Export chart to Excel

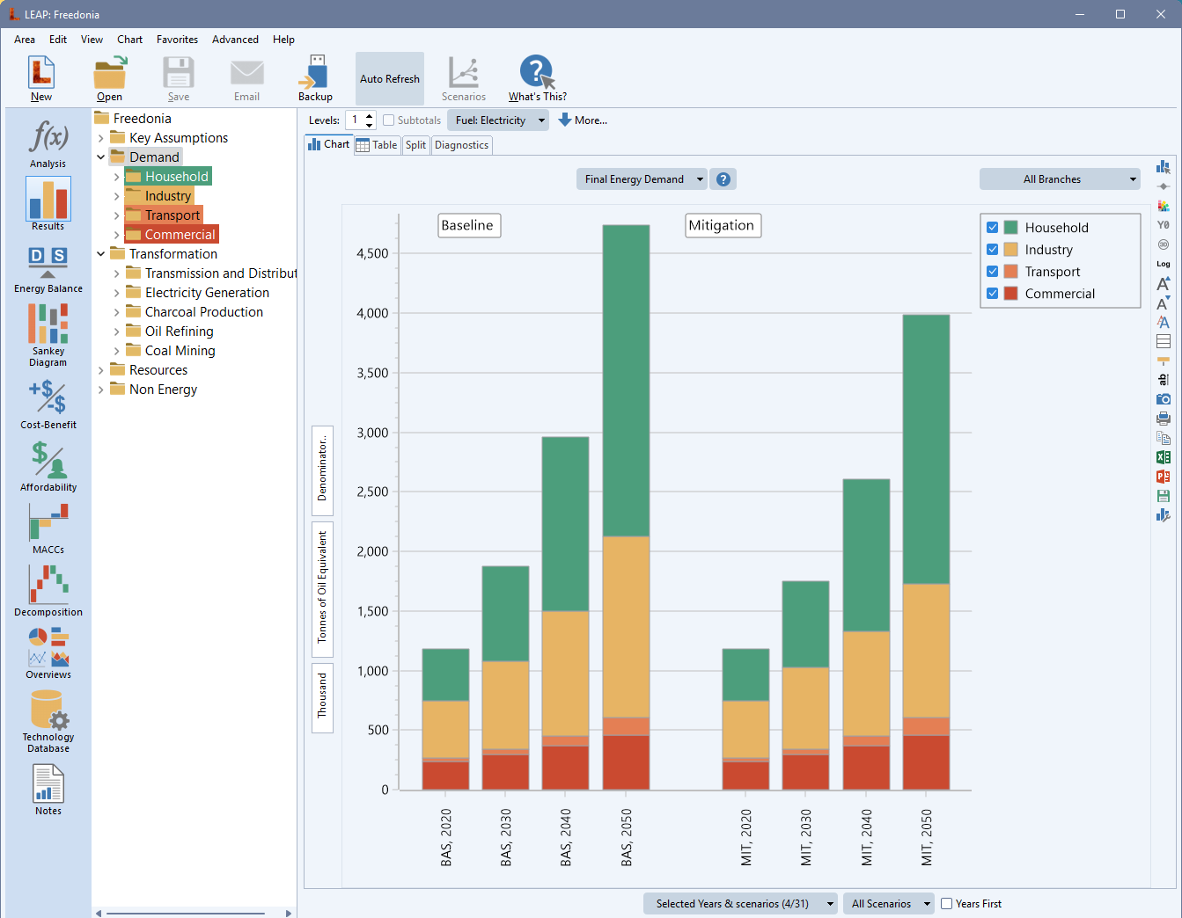click(1163, 457)
